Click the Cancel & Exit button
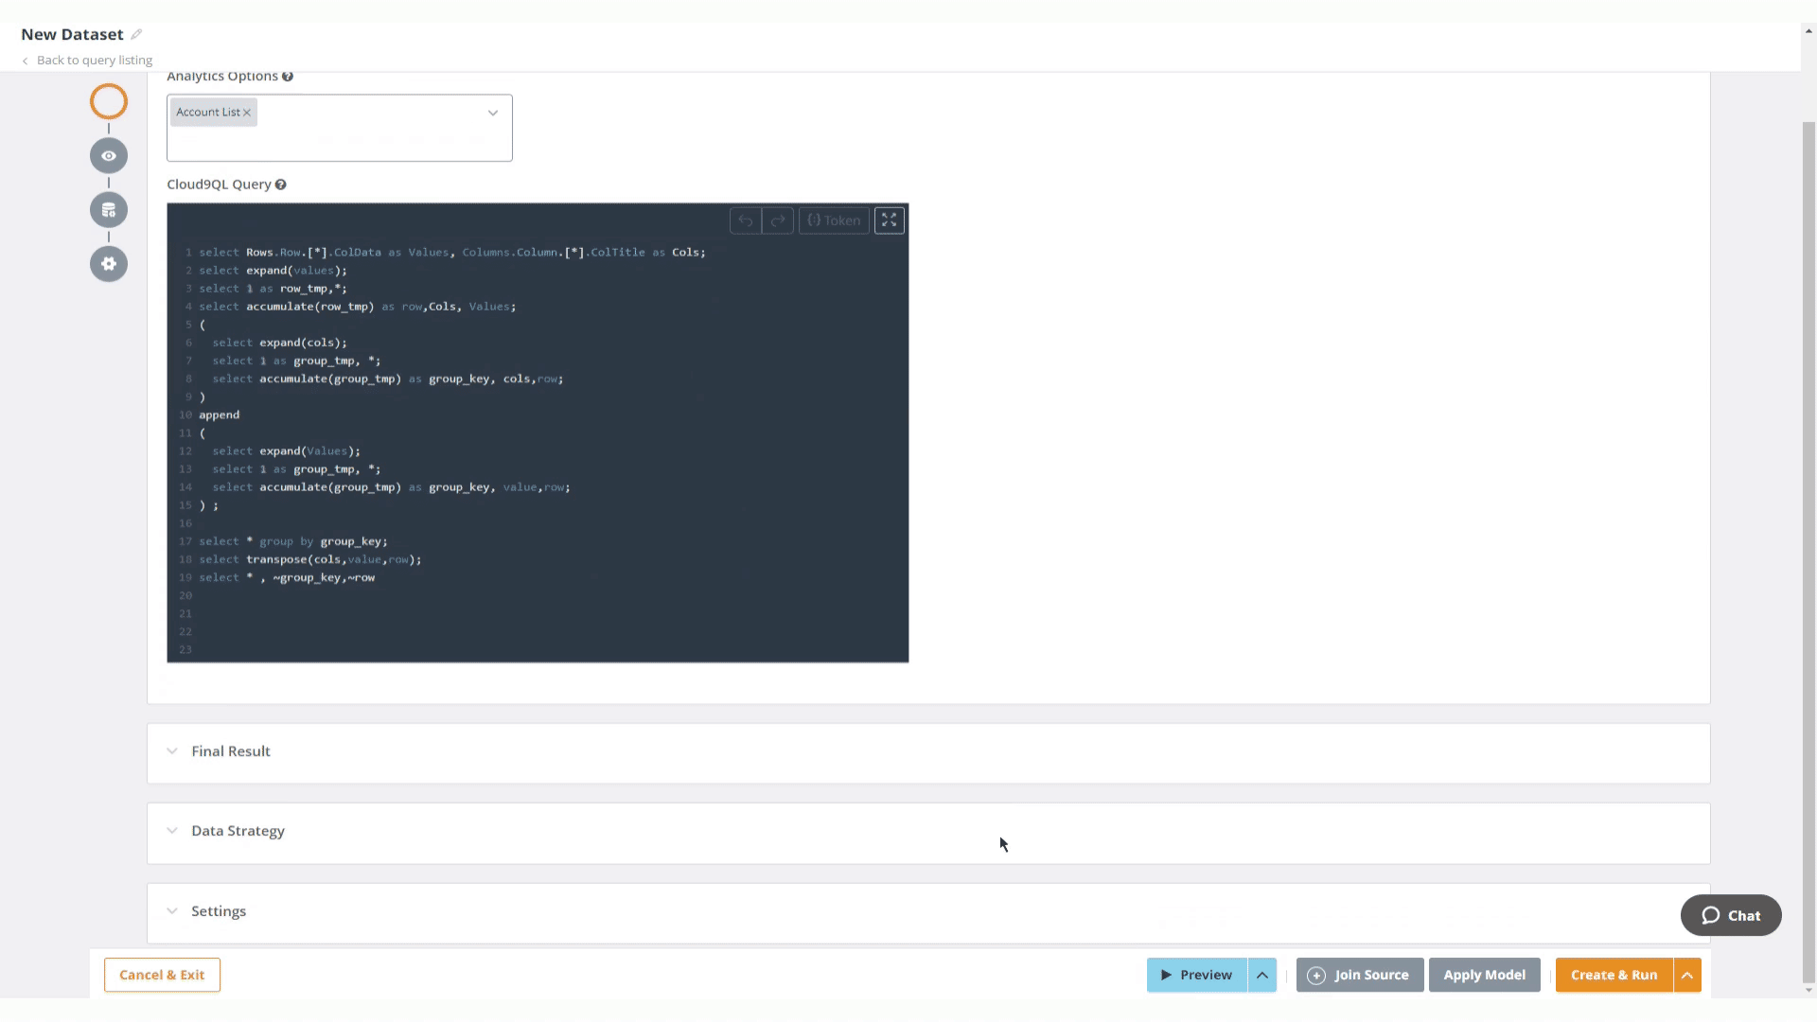The width and height of the screenshot is (1817, 1022). tap(162, 975)
